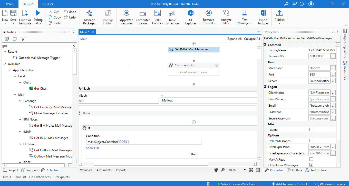The height and width of the screenshot is (186, 349).
Task: Collapse the Logon properties section
Action: [266, 87]
